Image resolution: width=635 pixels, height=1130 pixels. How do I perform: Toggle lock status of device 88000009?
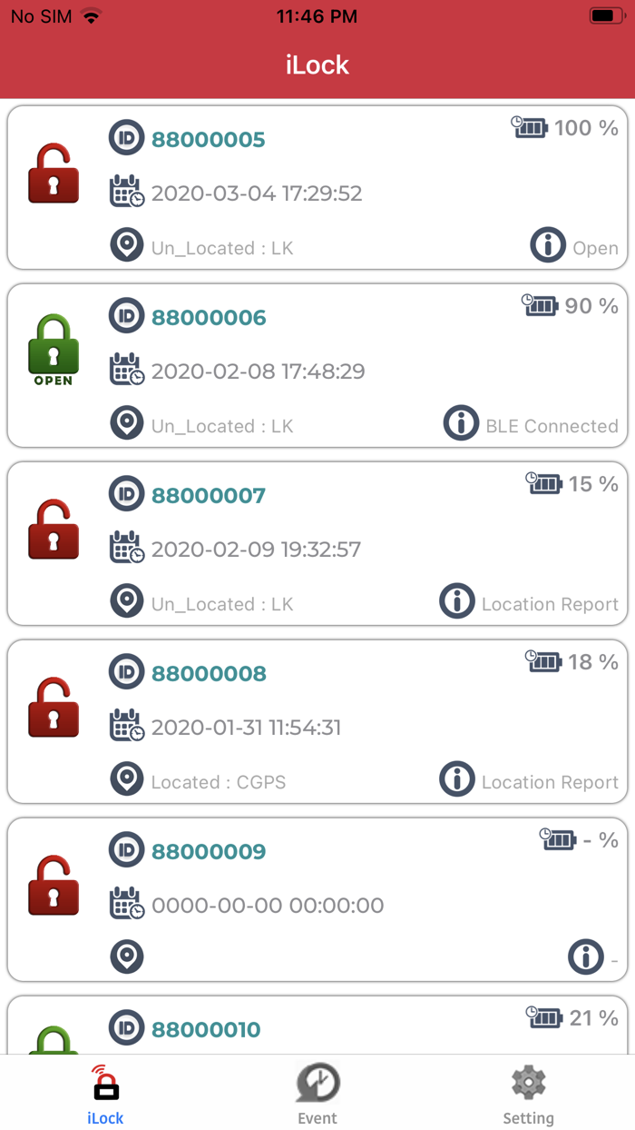(x=53, y=884)
